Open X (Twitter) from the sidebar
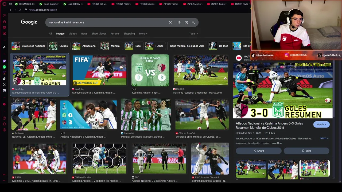 pos(4,85)
